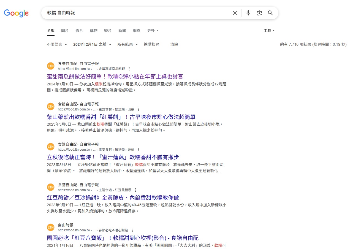This screenshot has height=249, width=358.
Task: Open three-dot menu for 春節必吃 result
Action: click(x=132, y=230)
